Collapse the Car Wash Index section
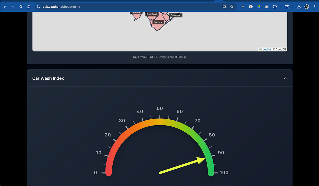The height and width of the screenshot is (186, 319). 285,78
